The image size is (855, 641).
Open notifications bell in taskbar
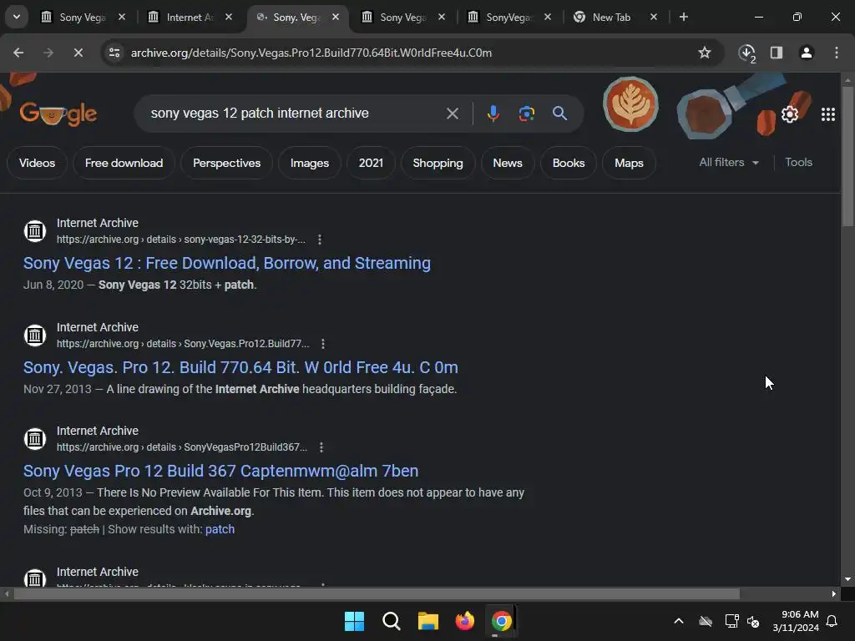[832, 621]
